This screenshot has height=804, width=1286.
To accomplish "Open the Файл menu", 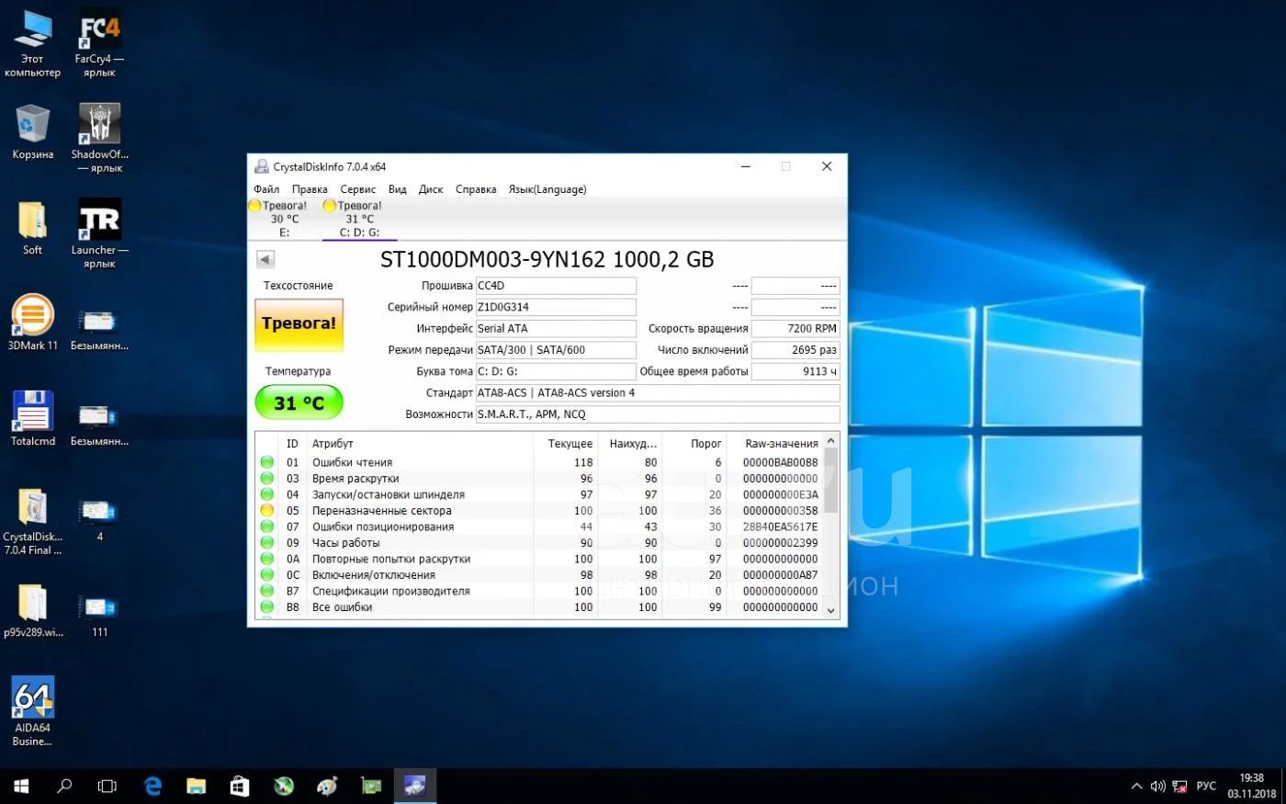I will pos(266,189).
